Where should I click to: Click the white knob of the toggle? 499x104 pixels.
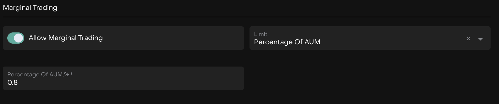19,38
